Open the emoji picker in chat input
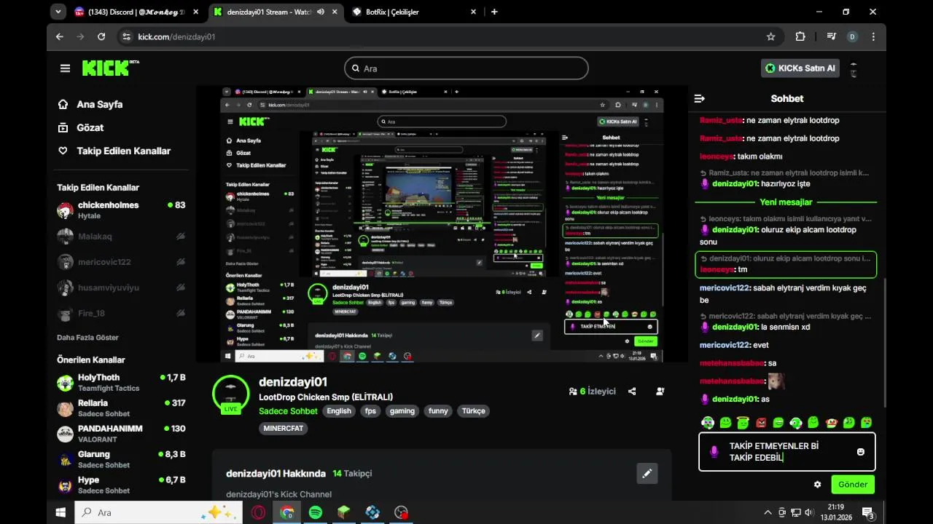Viewport: 933px width, 524px height. 860,452
